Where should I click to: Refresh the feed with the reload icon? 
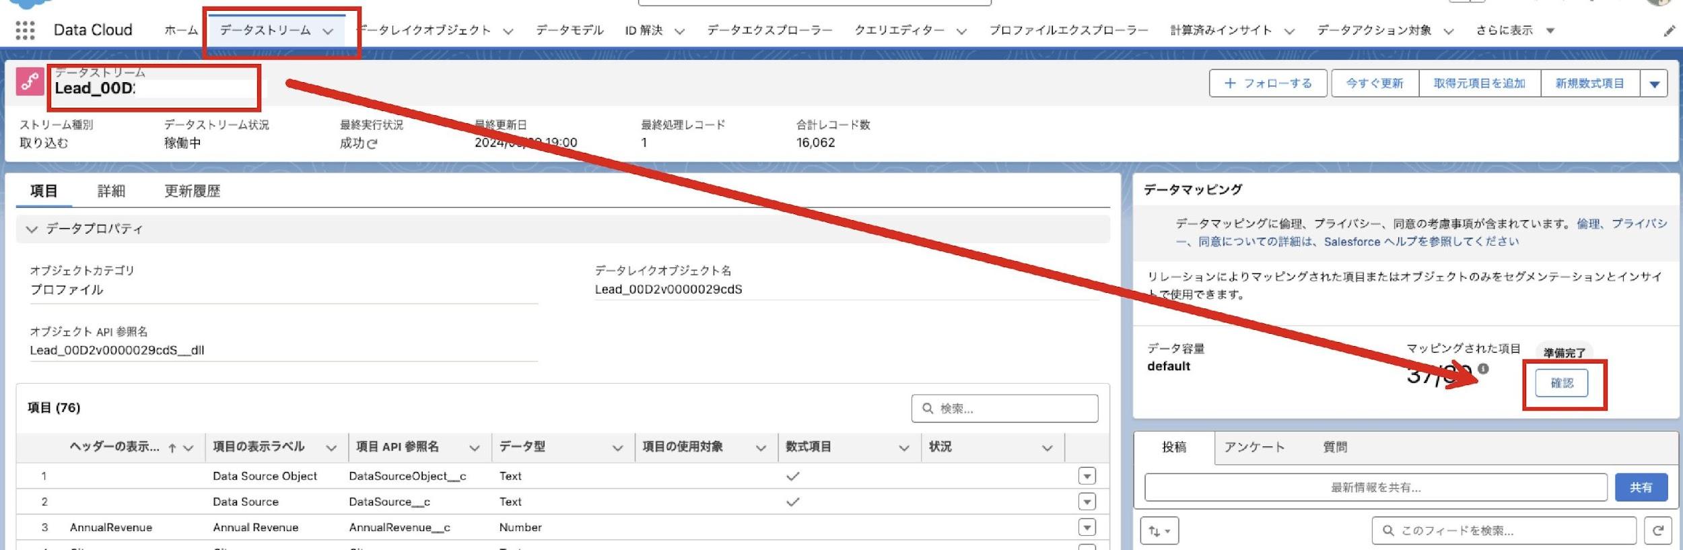coord(1658,531)
